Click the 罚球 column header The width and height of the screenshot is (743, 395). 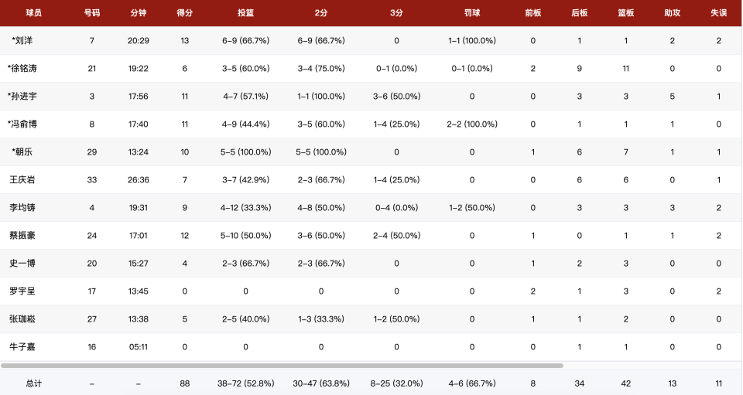pos(472,13)
